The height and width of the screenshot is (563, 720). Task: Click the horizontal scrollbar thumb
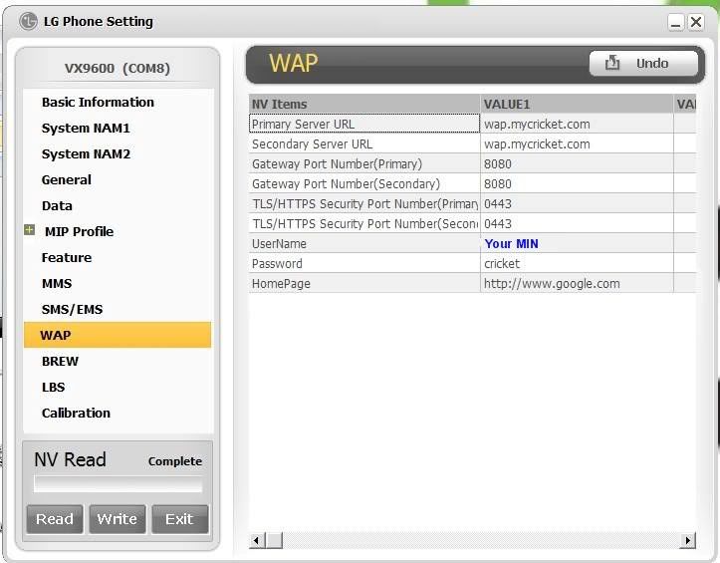[274, 540]
